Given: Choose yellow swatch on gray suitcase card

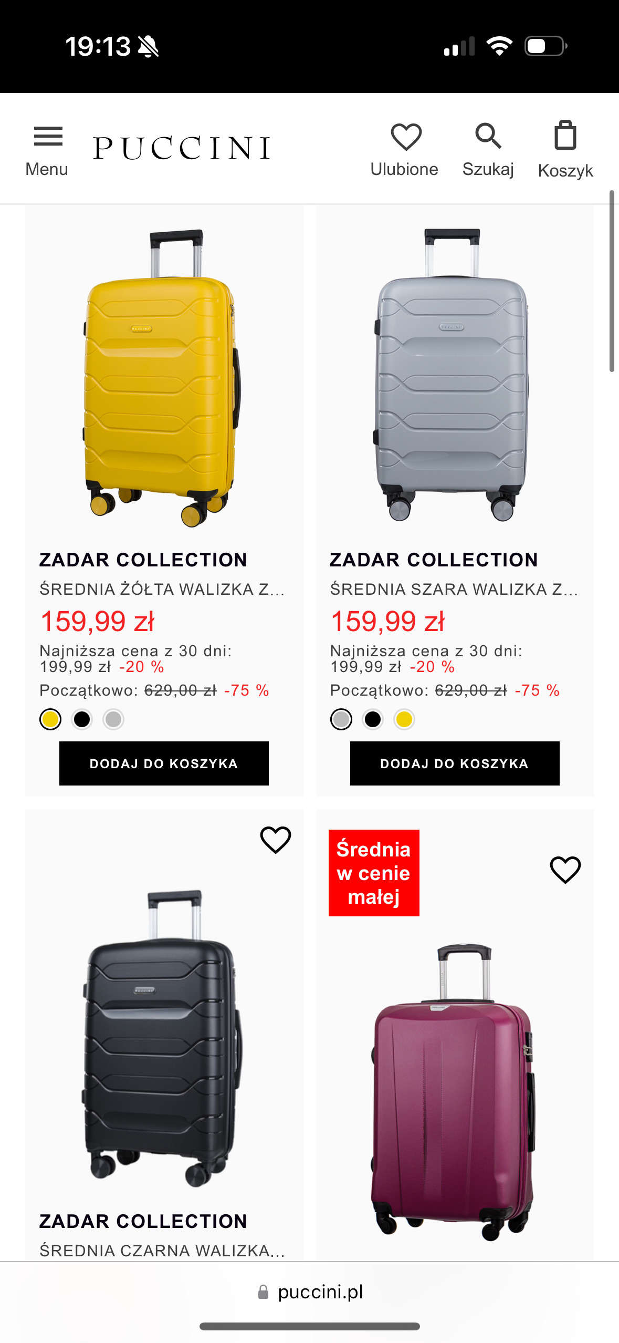Looking at the screenshot, I should coord(404,719).
